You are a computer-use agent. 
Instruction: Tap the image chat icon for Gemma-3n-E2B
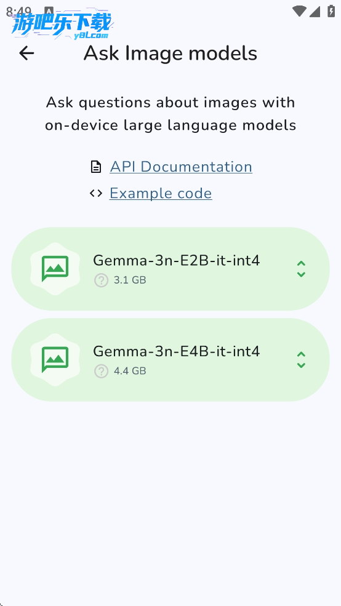coord(55,269)
